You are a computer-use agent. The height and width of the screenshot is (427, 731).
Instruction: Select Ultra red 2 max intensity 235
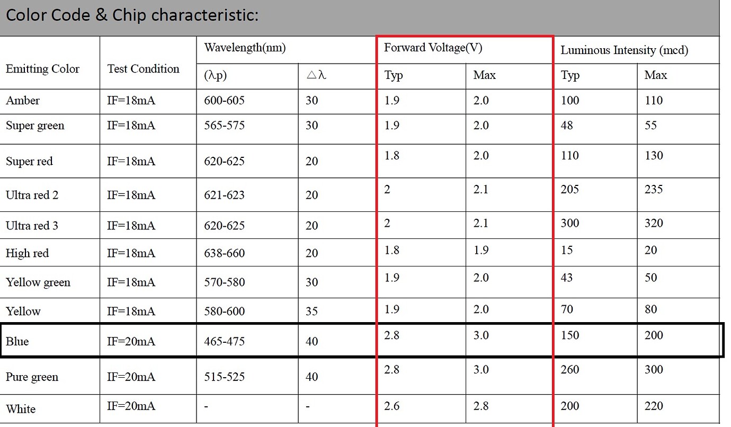pos(654,189)
